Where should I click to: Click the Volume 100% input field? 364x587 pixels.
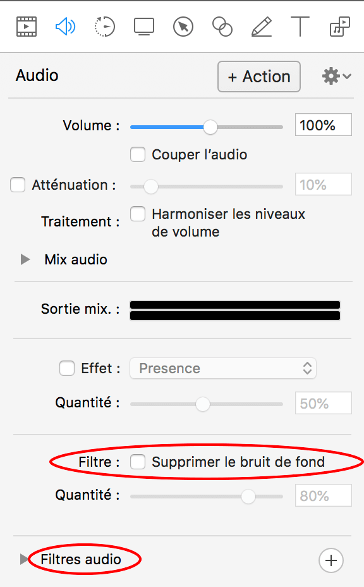(323, 125)
